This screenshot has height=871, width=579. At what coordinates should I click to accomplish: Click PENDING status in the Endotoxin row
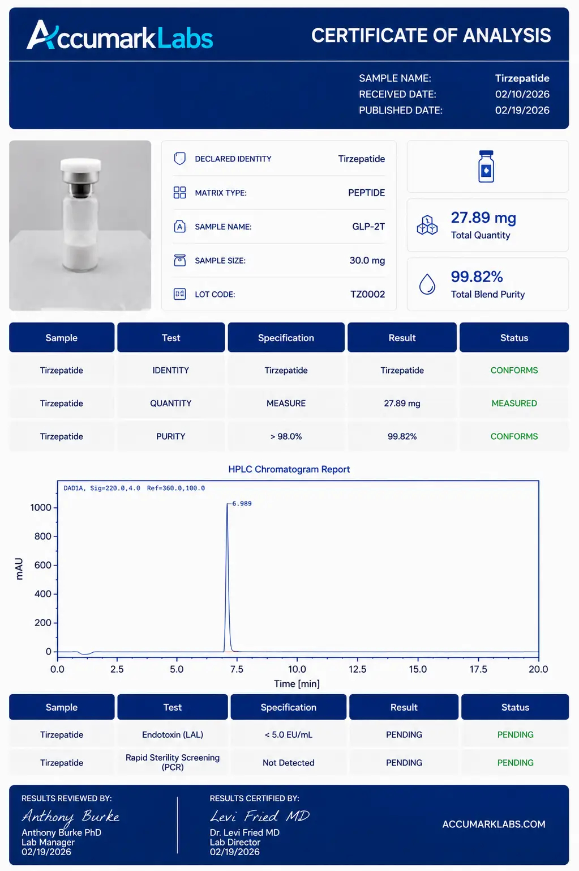515,734
